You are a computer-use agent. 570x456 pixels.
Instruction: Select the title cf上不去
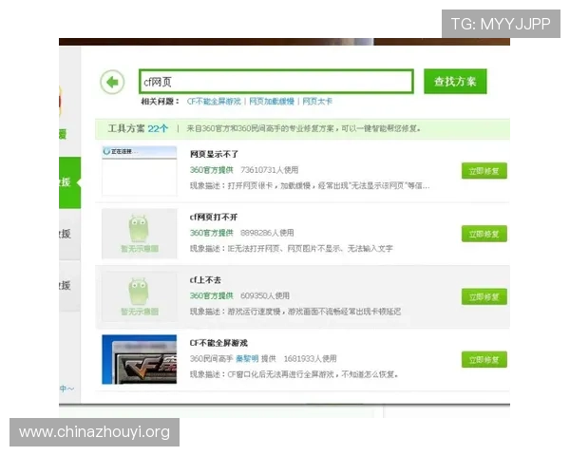205,280
